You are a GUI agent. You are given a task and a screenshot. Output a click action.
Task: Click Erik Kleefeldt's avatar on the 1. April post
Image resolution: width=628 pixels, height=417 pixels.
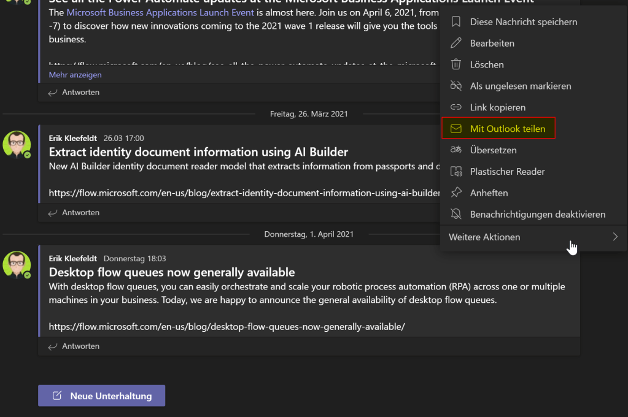pos(17,264)
